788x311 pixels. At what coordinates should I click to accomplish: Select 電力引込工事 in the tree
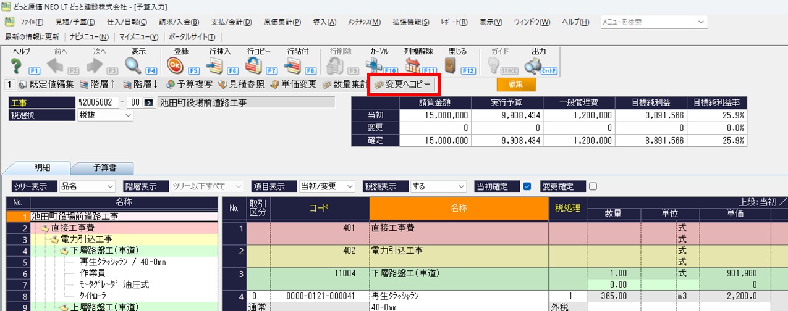(87, 239)
